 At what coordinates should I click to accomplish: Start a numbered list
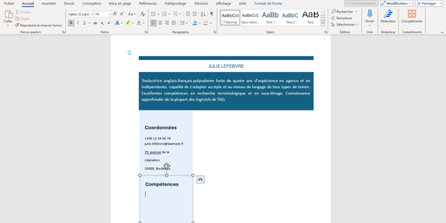coord(164,14)
